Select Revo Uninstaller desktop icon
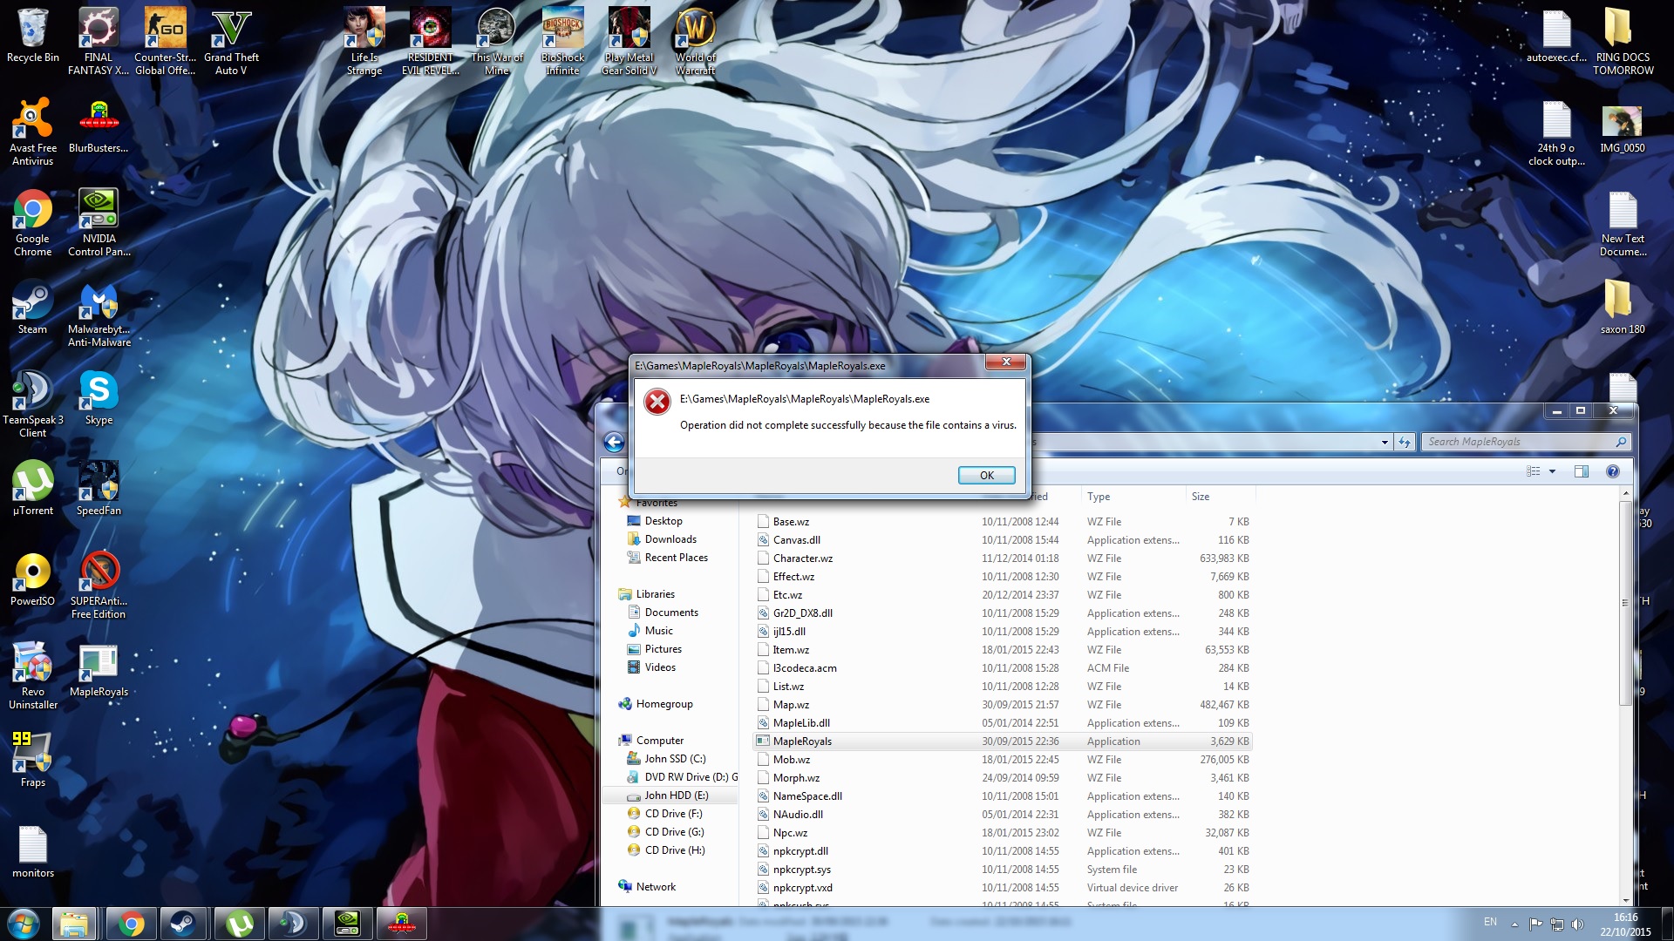Screen dimensions: 1674x941 (x=32, y=676)
